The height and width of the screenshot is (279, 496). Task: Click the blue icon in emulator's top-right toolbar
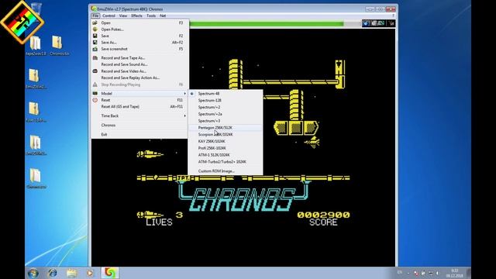point(367,23)
